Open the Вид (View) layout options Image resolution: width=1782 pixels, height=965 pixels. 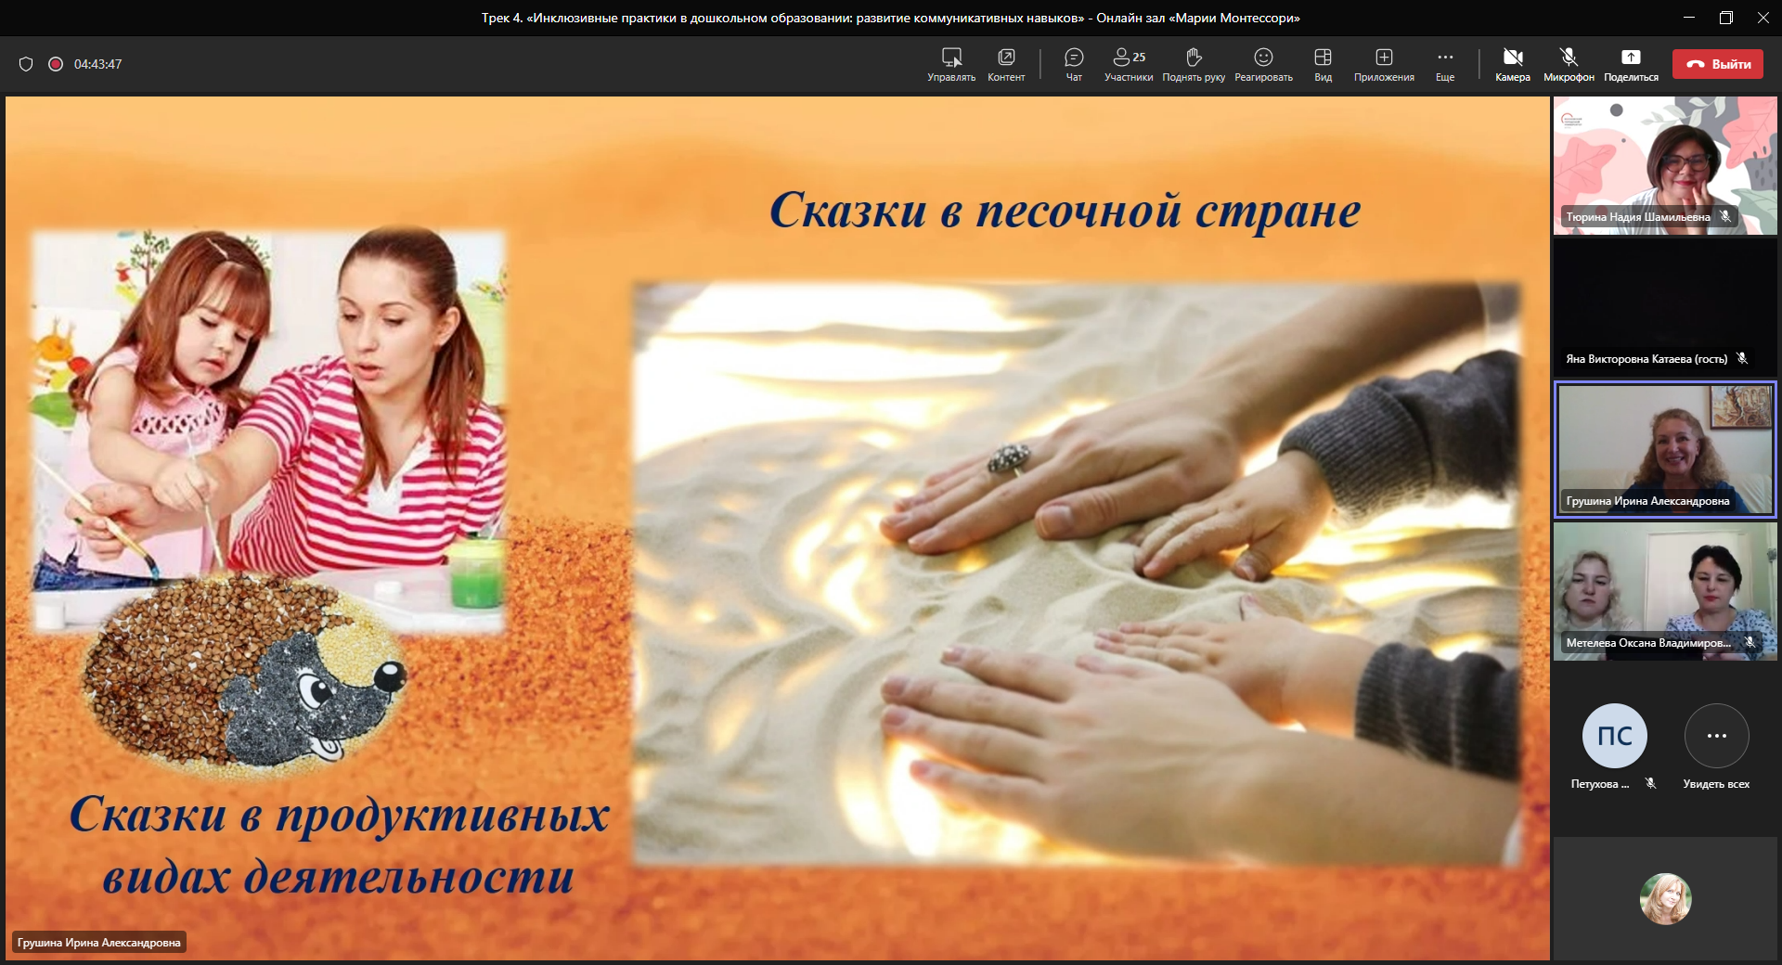coord(1323,58)
